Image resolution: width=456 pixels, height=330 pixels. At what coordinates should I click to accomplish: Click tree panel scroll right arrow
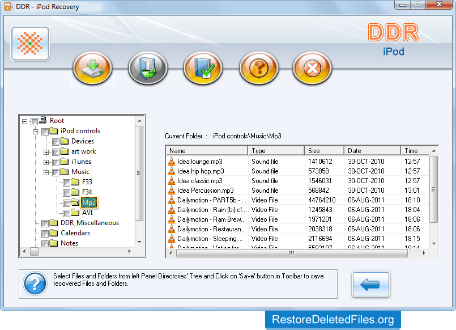pyautogui.click(x=130, y=251)
